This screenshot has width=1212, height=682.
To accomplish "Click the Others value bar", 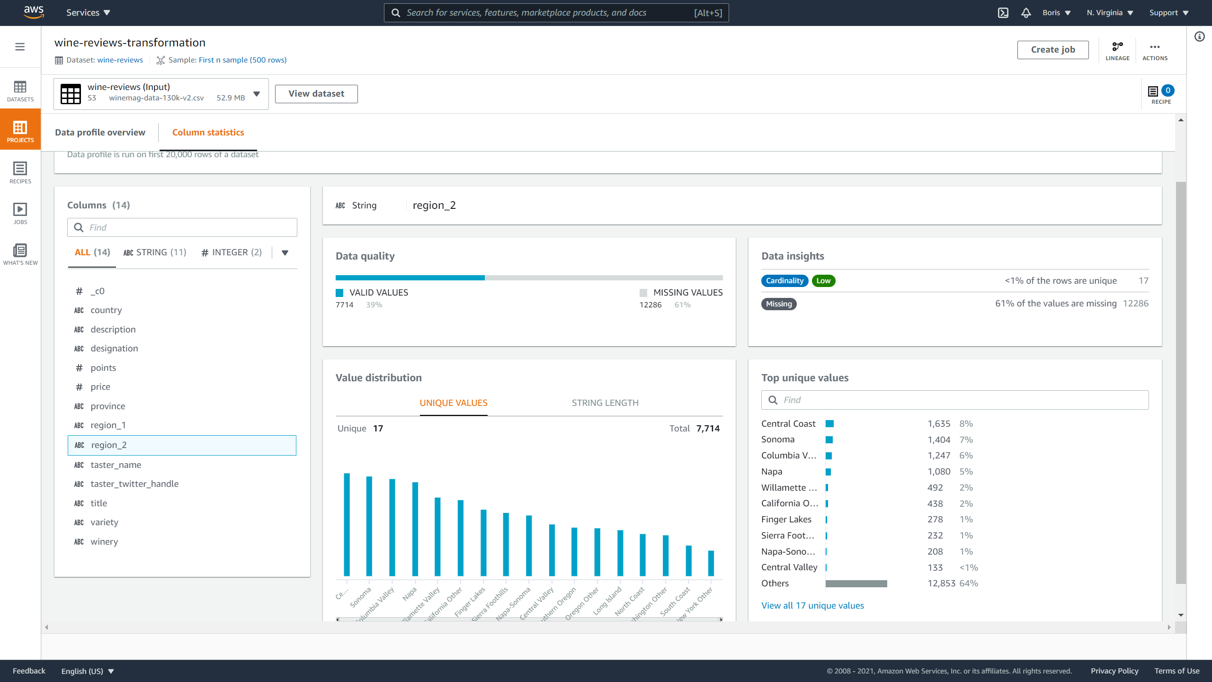I will [x=856, y=583].
